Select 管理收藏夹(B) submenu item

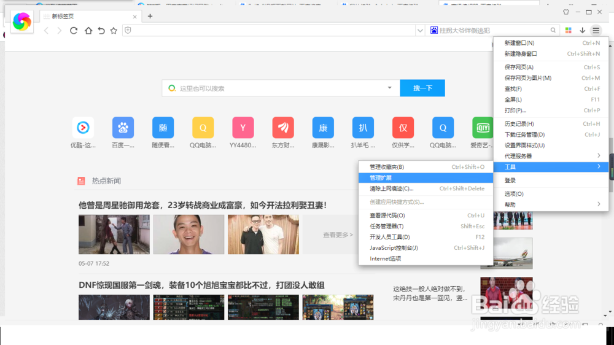[426, 167]
